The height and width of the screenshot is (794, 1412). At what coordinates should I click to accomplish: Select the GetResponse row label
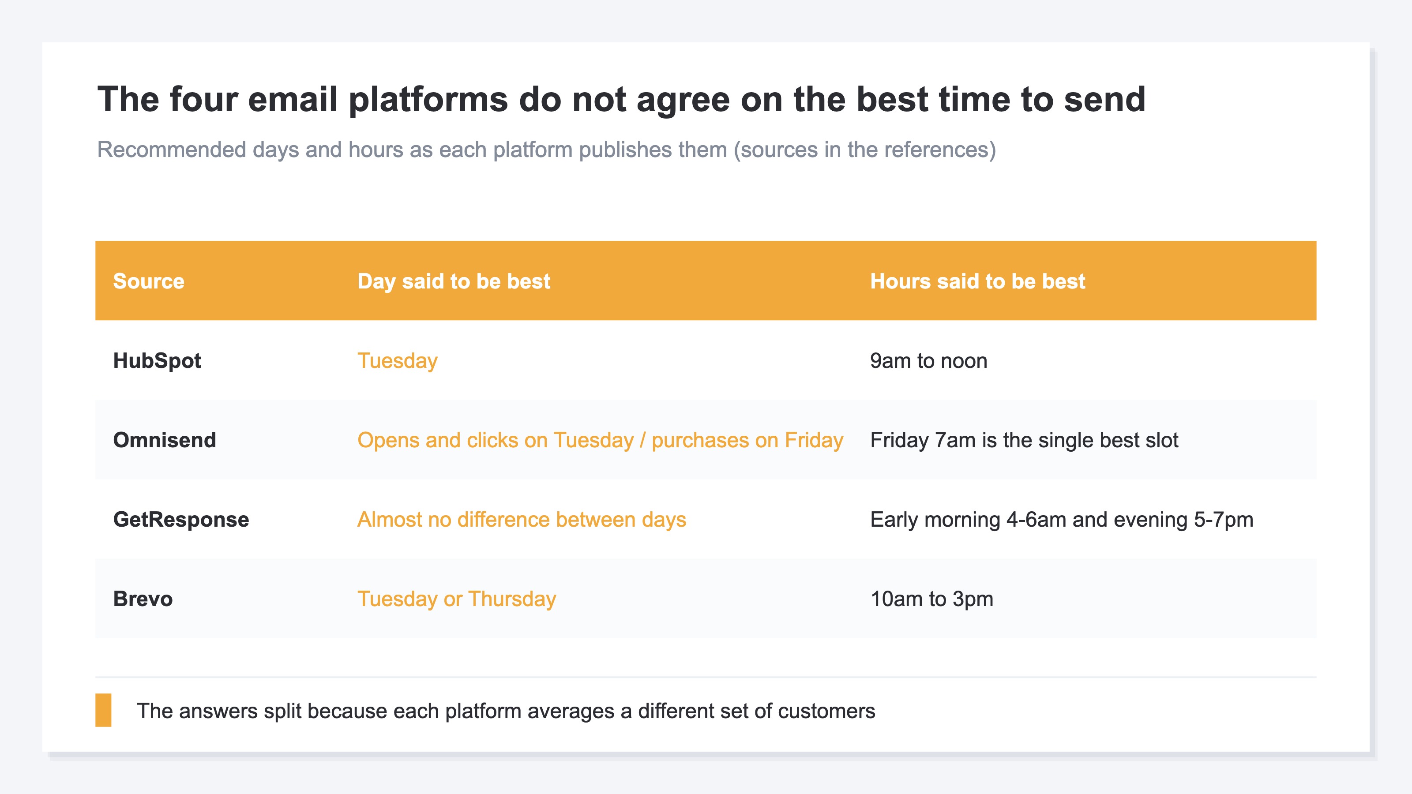[x=181, y=520]
